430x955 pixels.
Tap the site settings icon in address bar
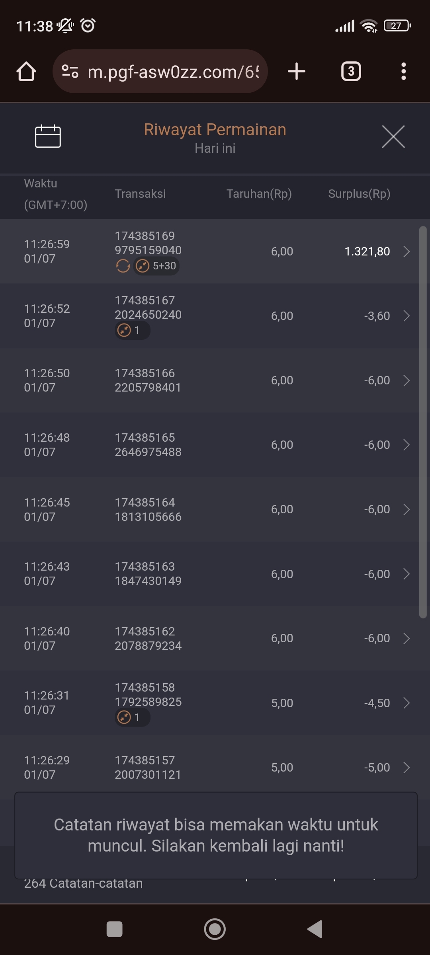(x=70, y=72)
